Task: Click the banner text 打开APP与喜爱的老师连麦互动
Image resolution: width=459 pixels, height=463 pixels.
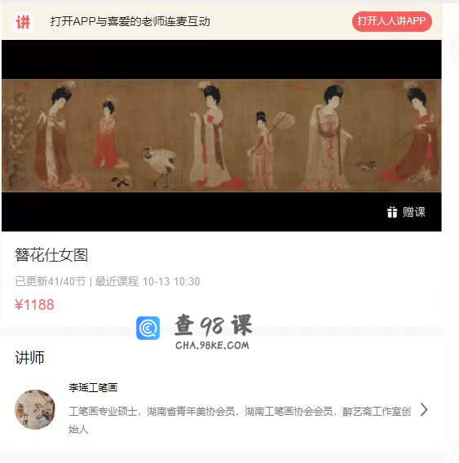Action: coord(130,21)
